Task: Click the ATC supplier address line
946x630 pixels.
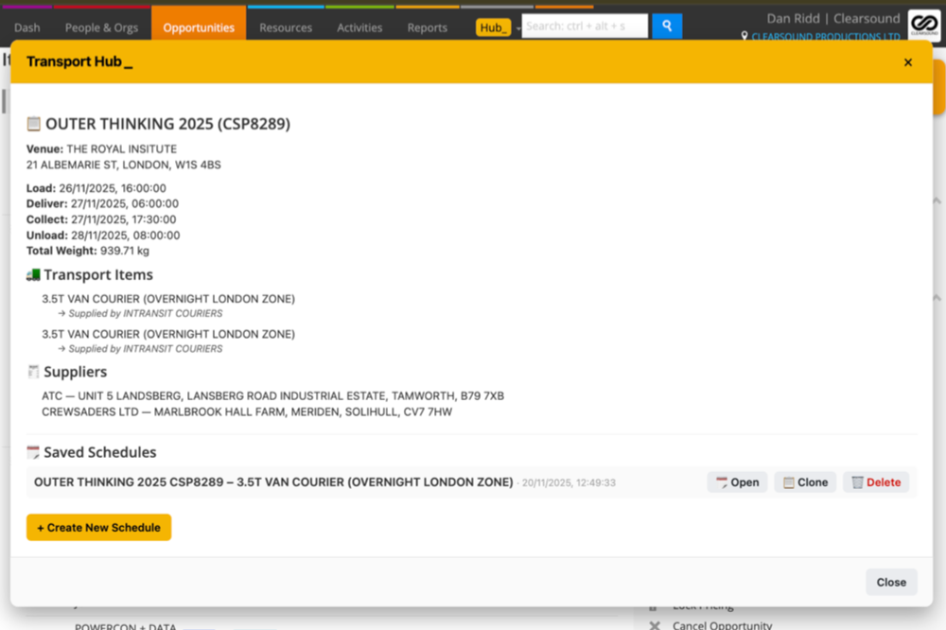Action: (272, 395)
